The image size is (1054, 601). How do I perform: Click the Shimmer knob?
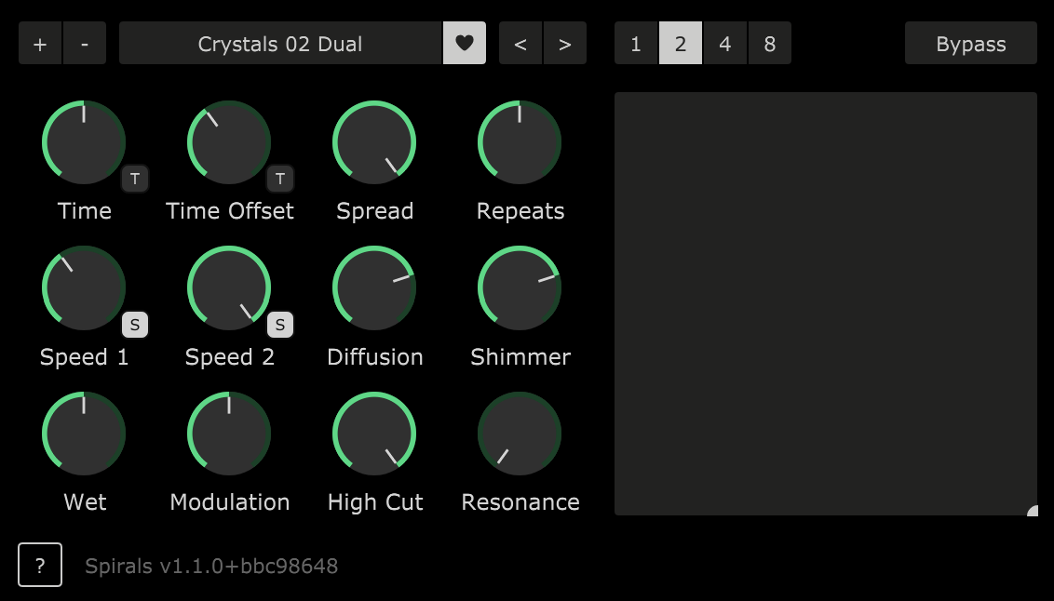click(520, 287)
